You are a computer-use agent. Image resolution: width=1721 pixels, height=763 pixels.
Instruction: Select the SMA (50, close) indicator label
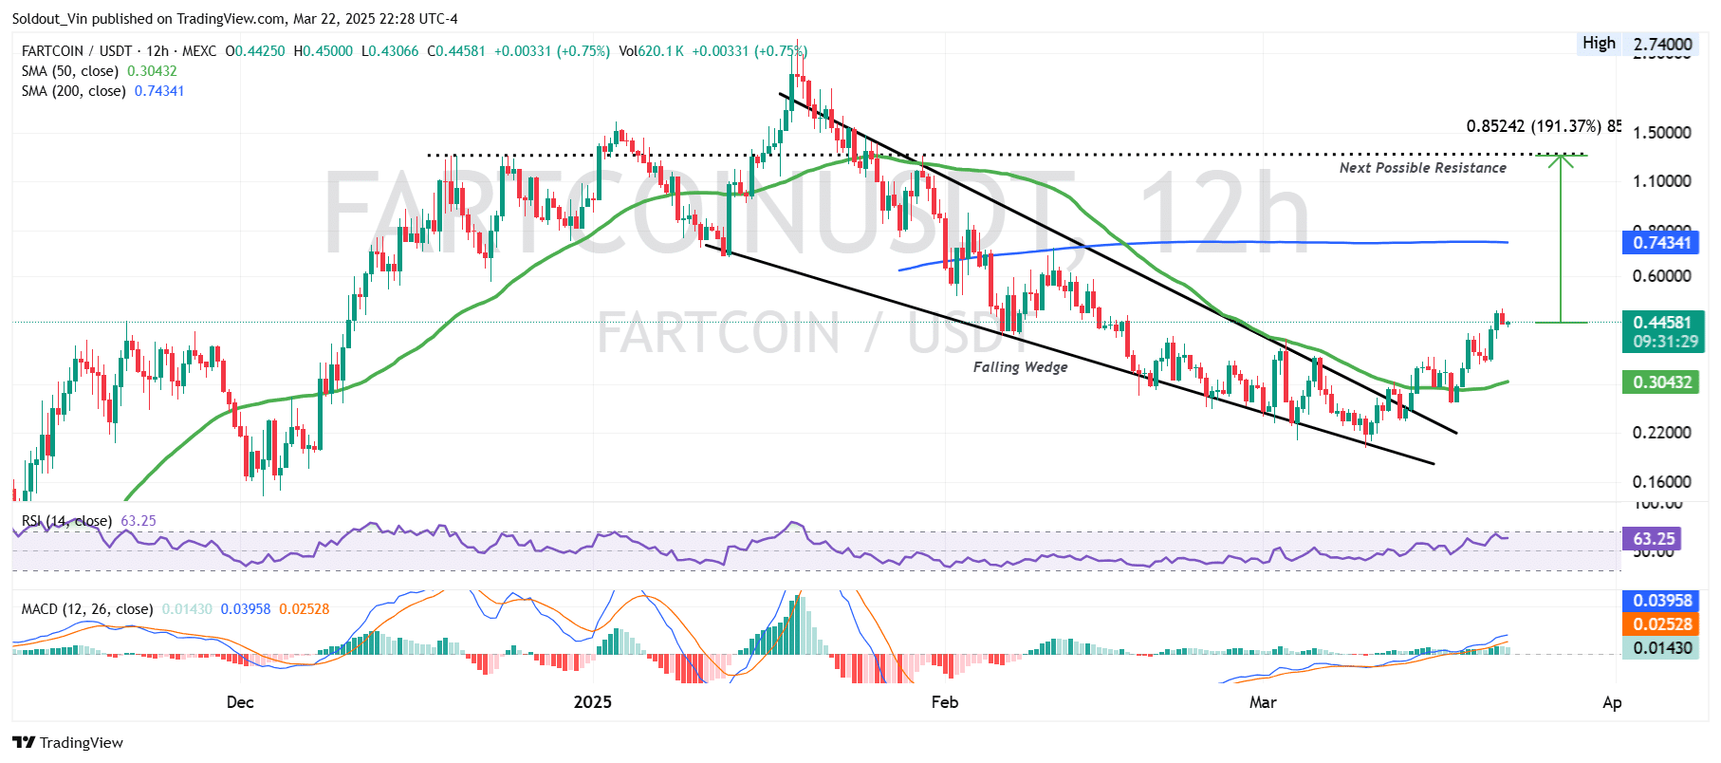click(70, 71)
